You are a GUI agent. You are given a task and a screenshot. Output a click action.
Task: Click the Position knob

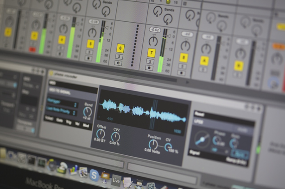[x=153, y=145]
